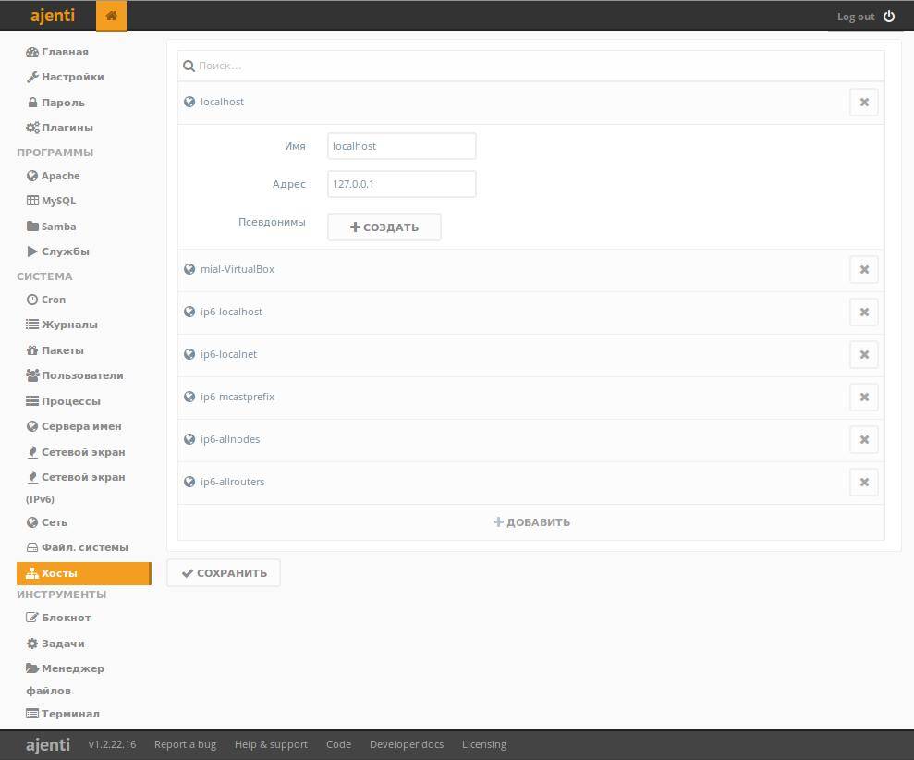Click the magnifier icon in search bar
The image size is (914, 760).
[x=189, y=67]
